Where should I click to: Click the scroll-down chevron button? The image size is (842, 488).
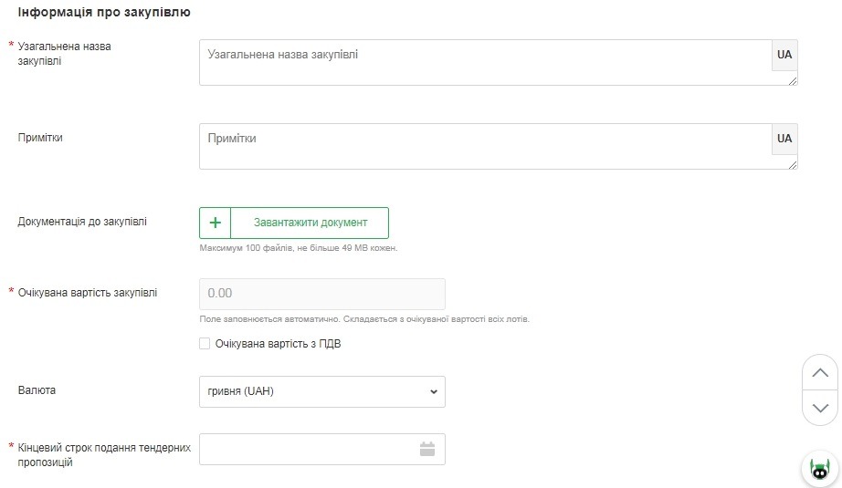click(819, 407)
